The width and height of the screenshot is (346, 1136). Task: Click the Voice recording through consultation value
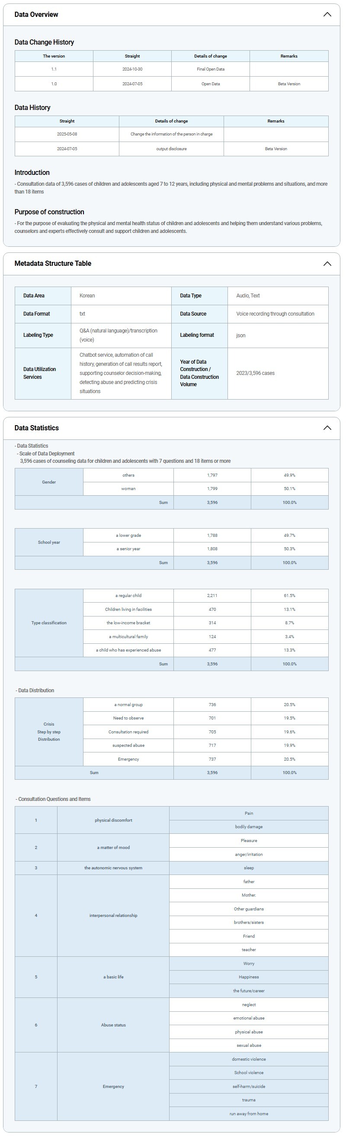[275, 314]
